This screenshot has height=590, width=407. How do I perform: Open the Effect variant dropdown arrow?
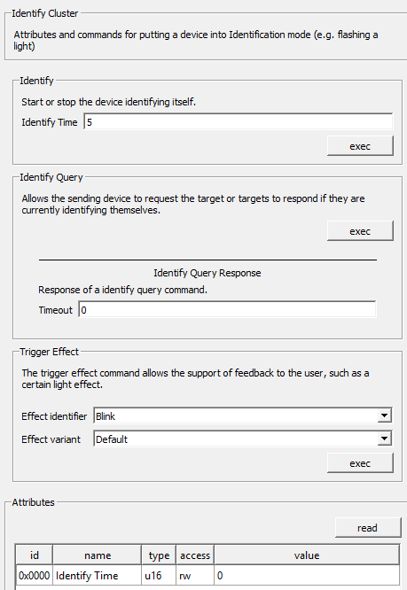pyautogui.click(x=384, y=439)
